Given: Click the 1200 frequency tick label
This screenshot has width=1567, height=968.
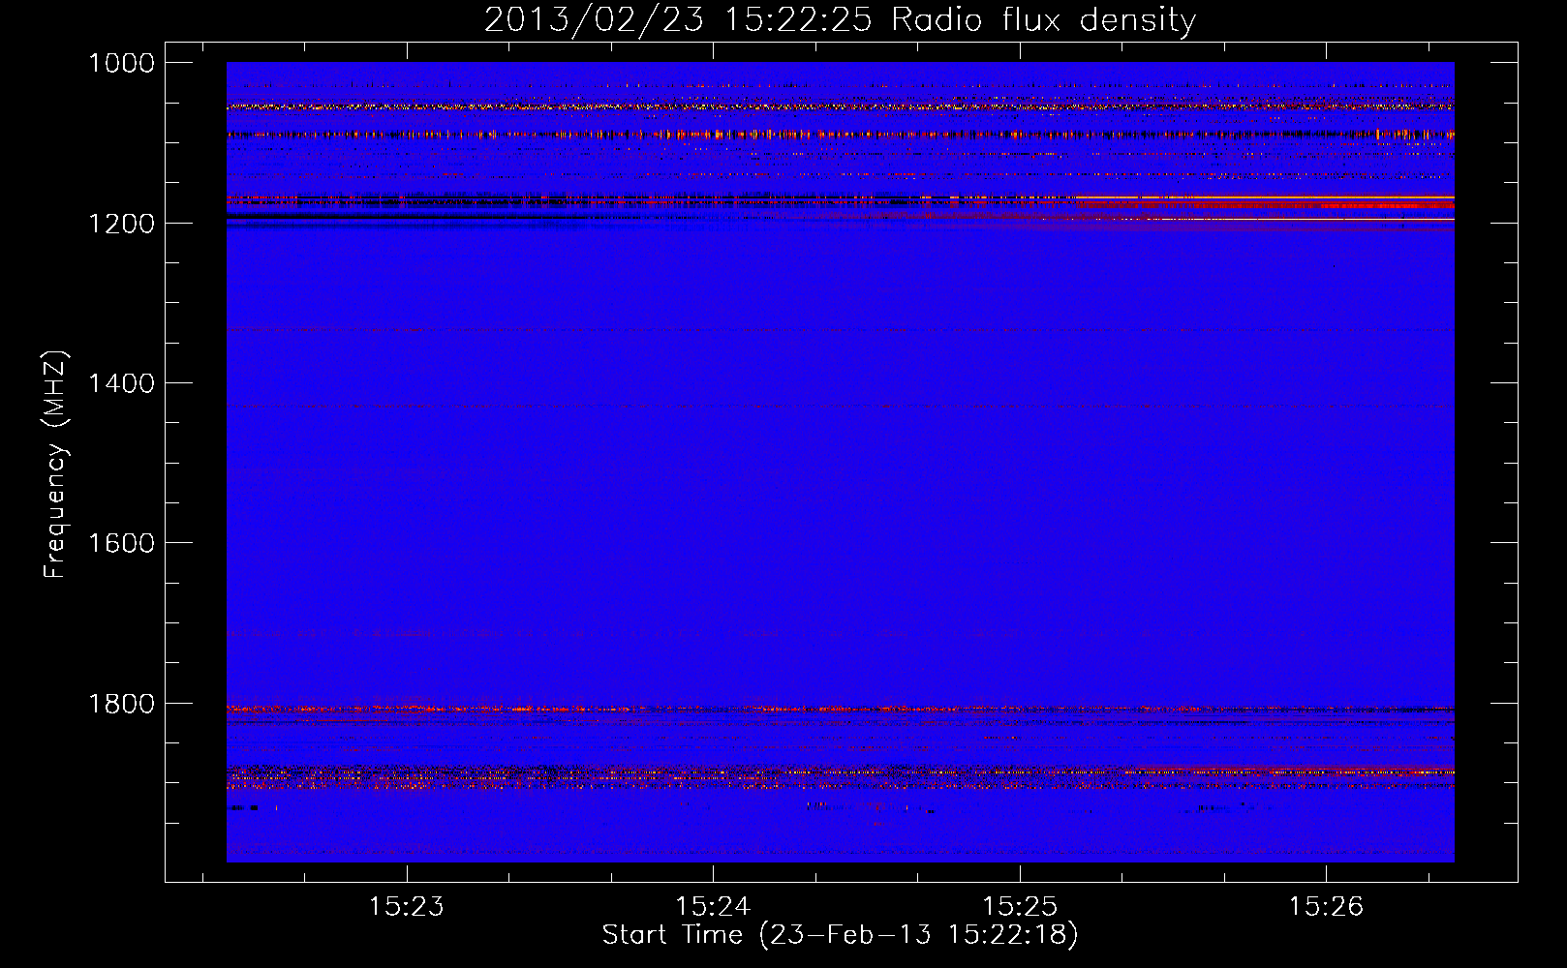Looking at the screenshot, I should click(x=121, y=223).
